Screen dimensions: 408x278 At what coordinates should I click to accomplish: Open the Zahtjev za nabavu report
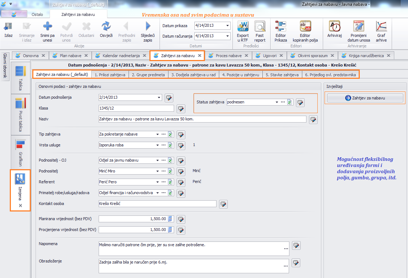[x=365, y=98]
